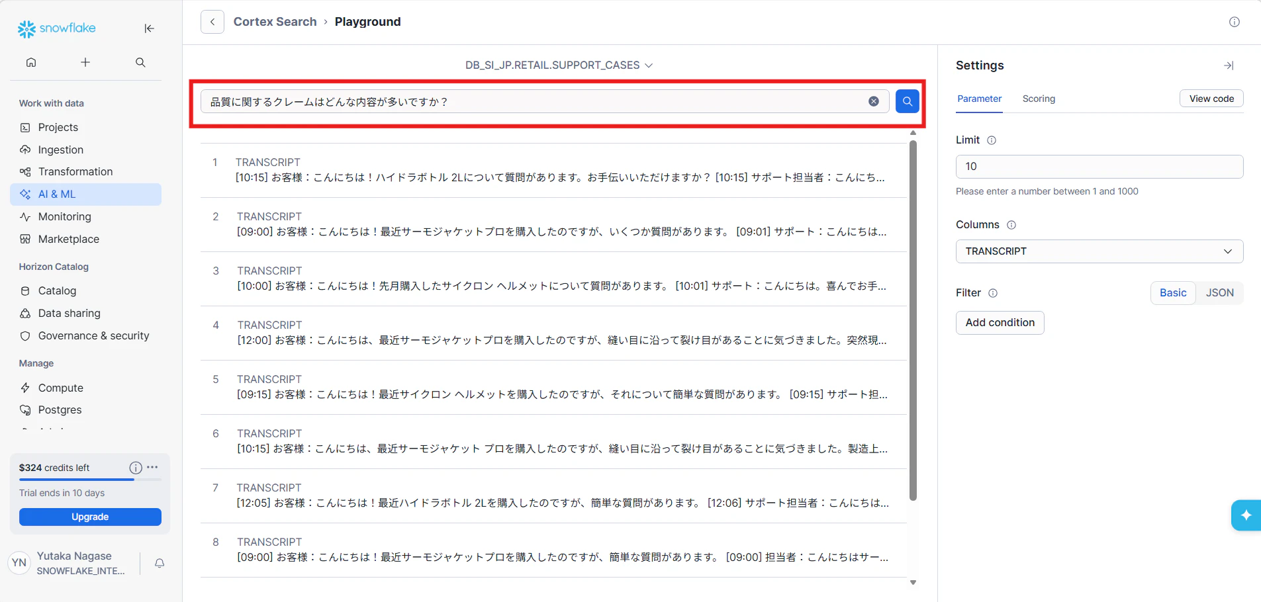Click the Governance & security shield icon
Viewport: 1261px width, 602px height.
25,336
